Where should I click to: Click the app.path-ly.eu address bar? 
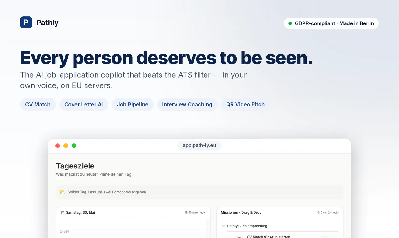(x=199, y=145)
